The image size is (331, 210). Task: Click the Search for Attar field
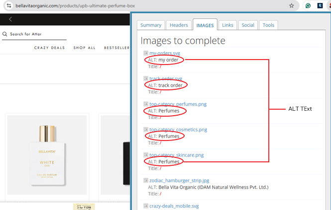tap(34, 34)
